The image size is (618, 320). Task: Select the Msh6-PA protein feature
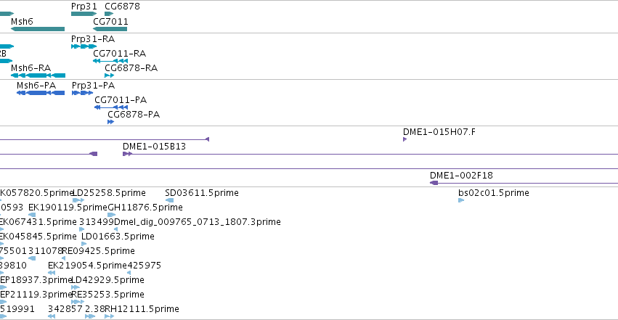(41, 93)
